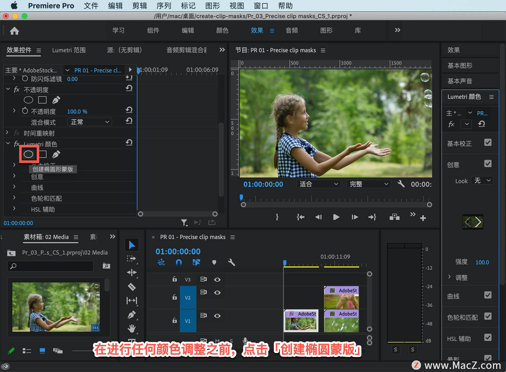The width and height of the screenshot is (506, 372).
Task: Uncheck the 基本校正 checkbox
Action: [x=488, y=142]
